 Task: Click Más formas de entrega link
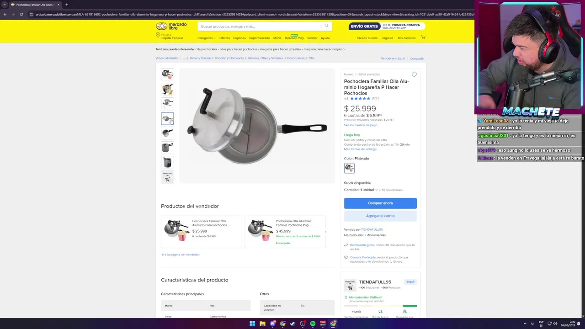pos(360,149)
